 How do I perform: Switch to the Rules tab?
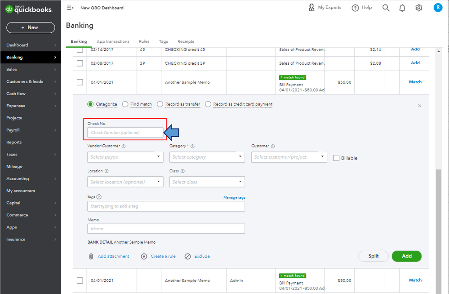coord(144,41)
